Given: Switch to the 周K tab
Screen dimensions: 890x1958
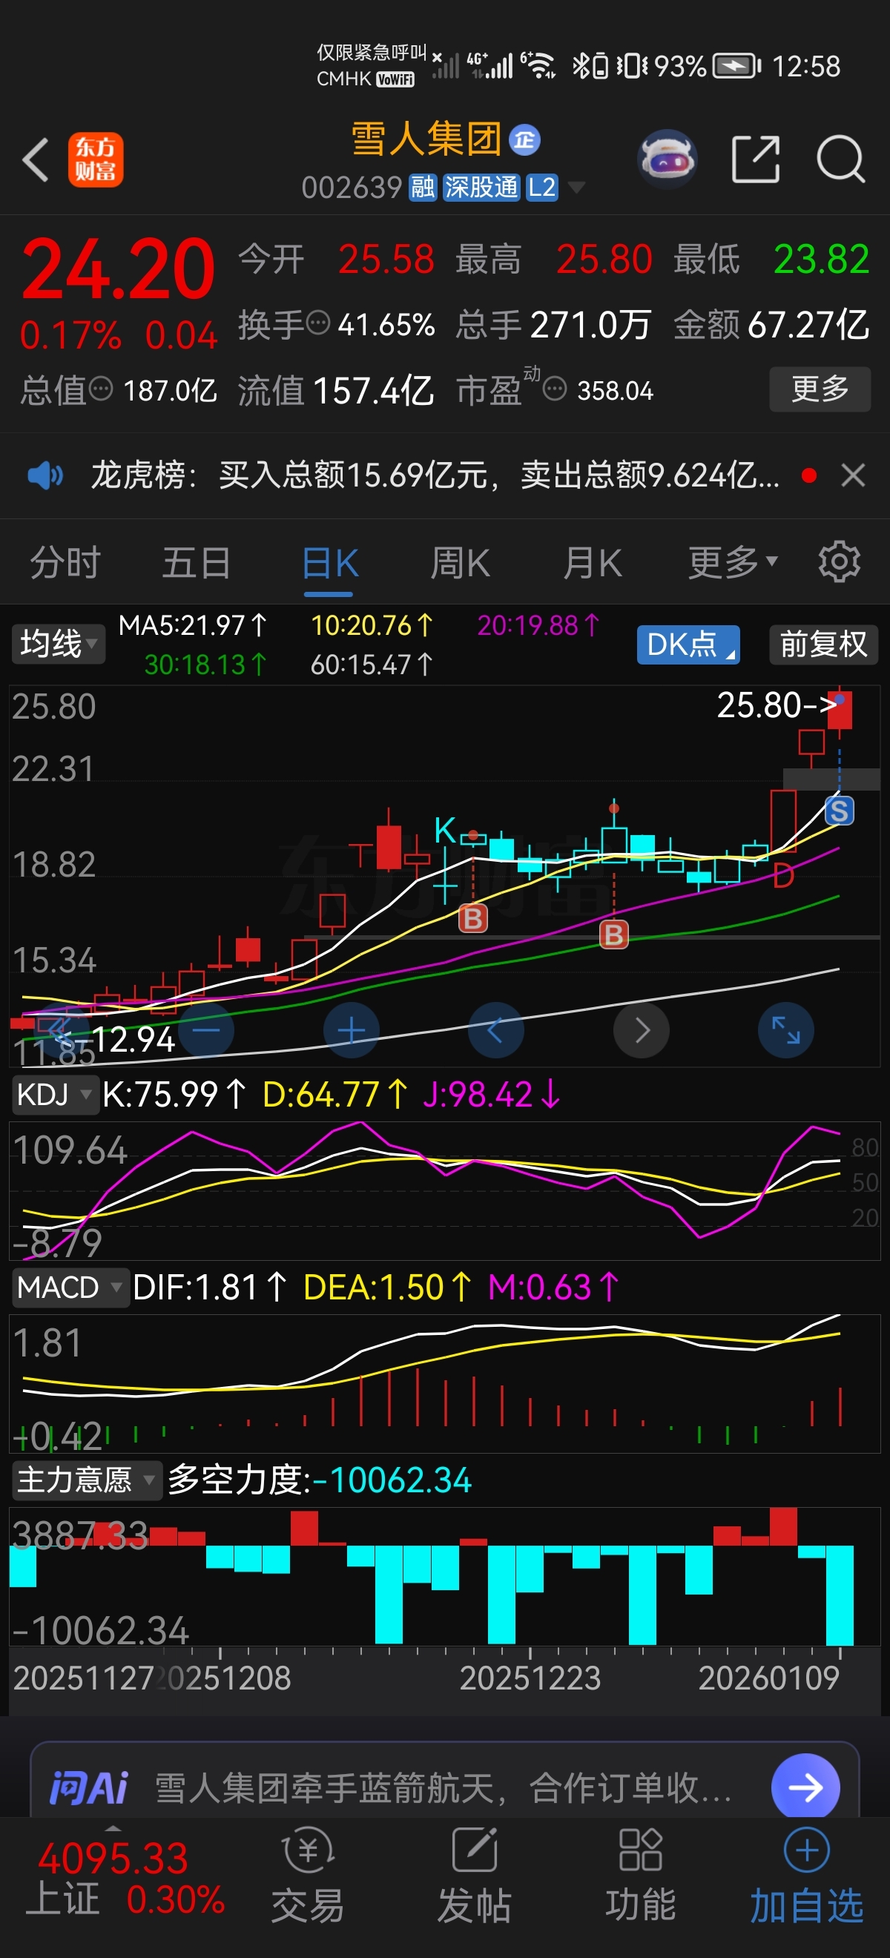Looking at the screenshot, I should 460,563.
